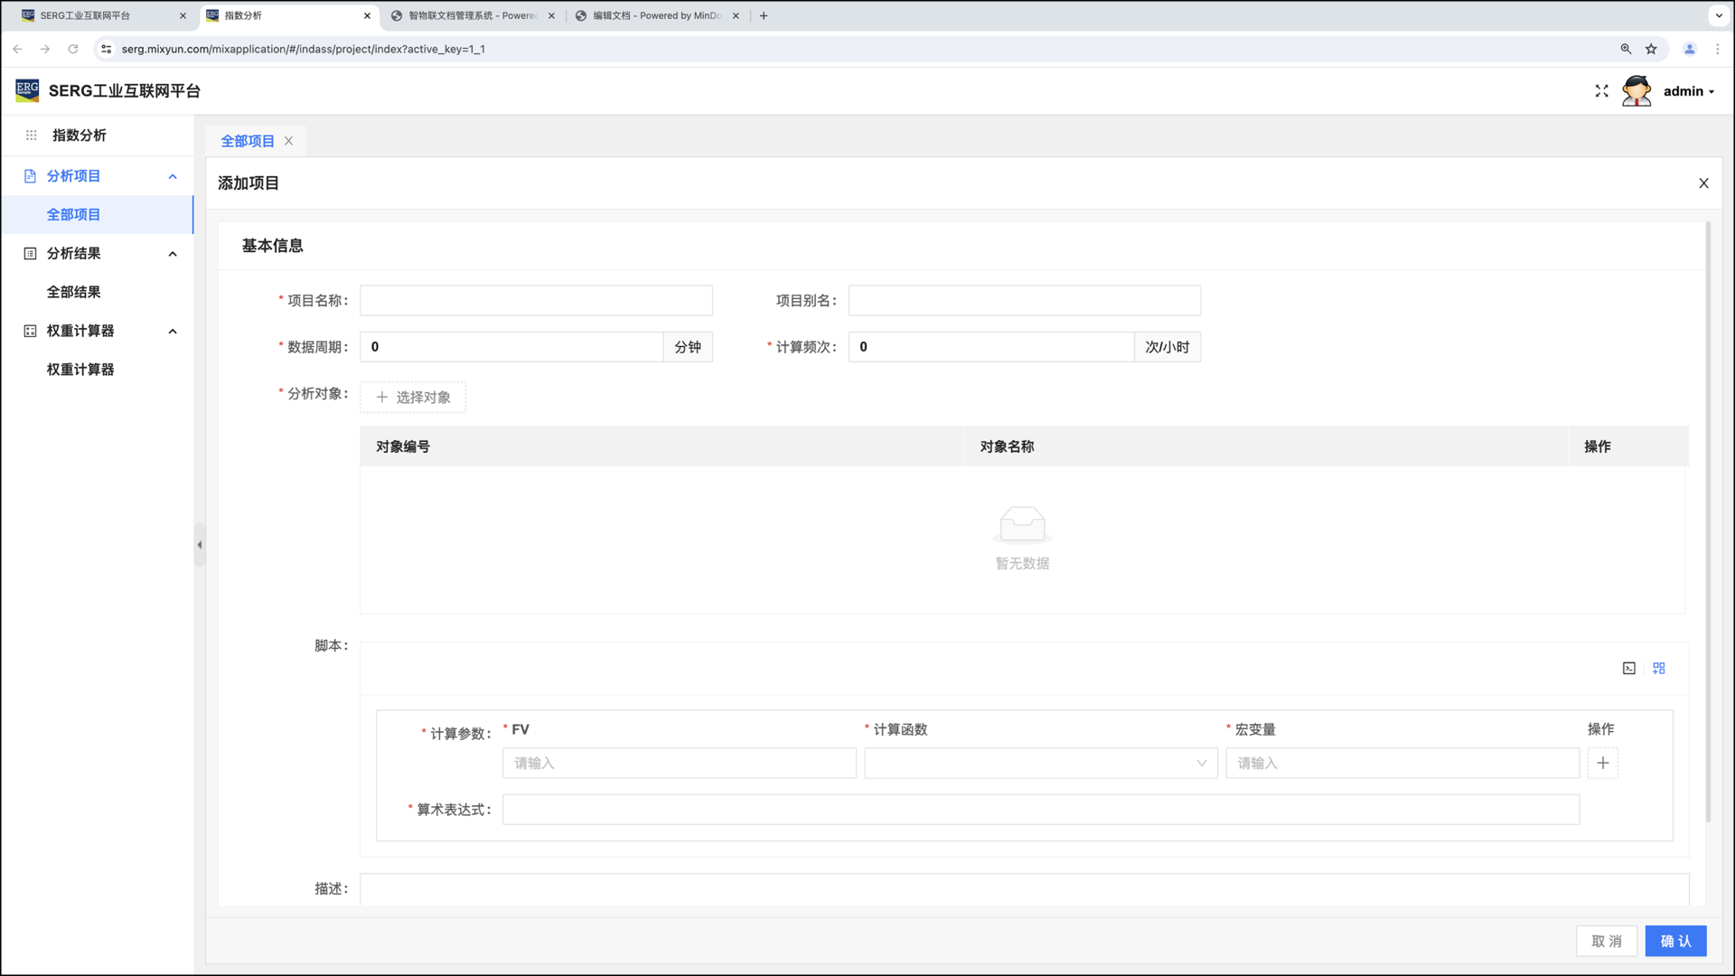Click the 选择对象 button
Screen dimensions: 1735x976
[413, 398]
